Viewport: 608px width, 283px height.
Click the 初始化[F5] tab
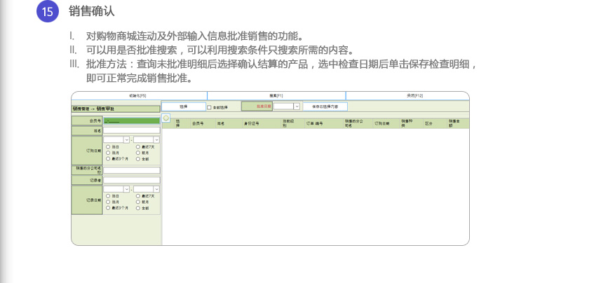139,95
